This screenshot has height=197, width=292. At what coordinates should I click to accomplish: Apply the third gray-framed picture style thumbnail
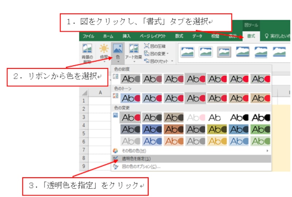[x=224, y=52]
